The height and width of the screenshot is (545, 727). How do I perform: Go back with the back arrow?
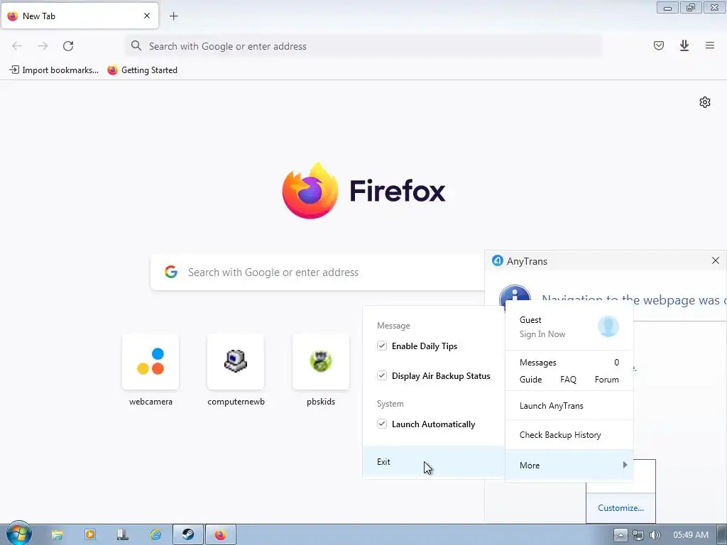[17, 46]
